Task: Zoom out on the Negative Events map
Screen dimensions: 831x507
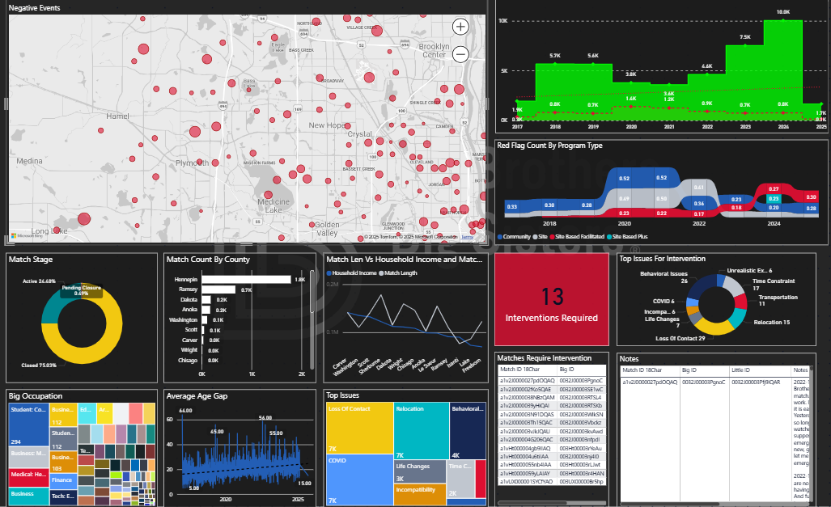Action: [x=460, y=54]
